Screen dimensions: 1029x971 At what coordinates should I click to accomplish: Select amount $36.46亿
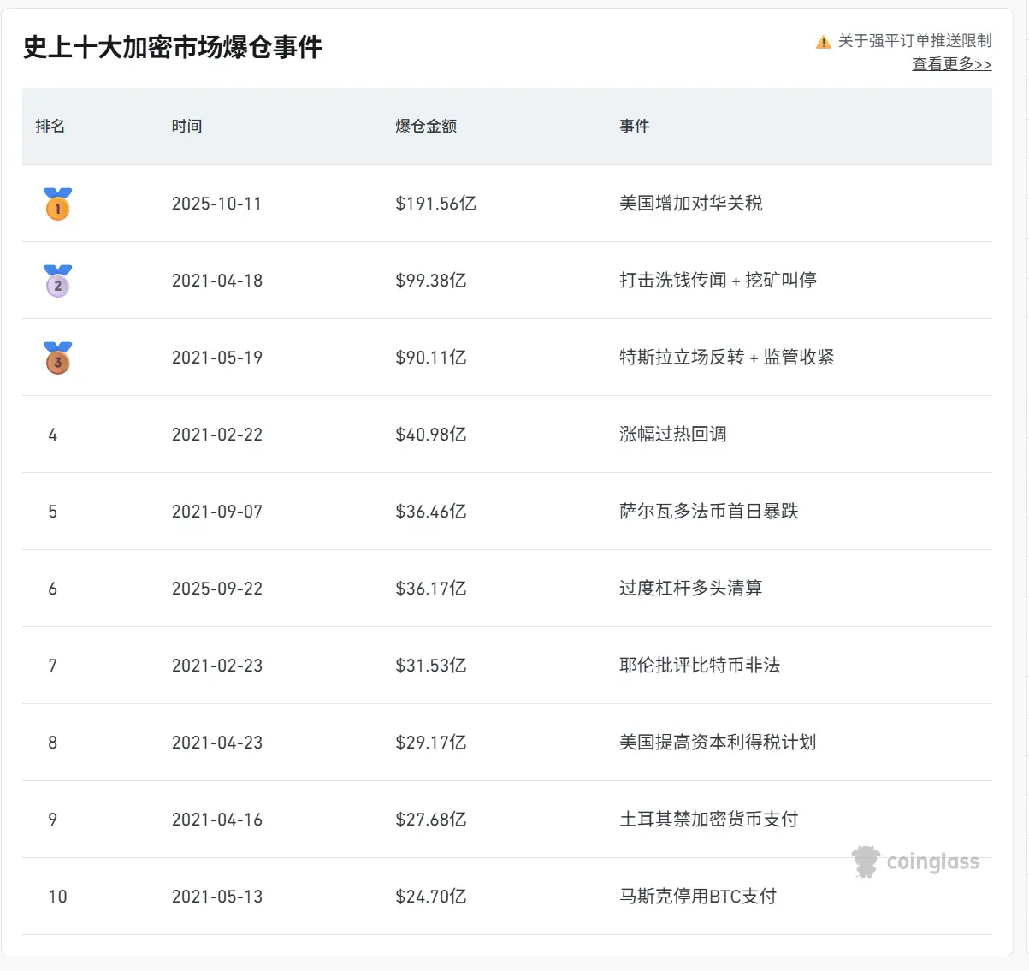coord(431,512)
